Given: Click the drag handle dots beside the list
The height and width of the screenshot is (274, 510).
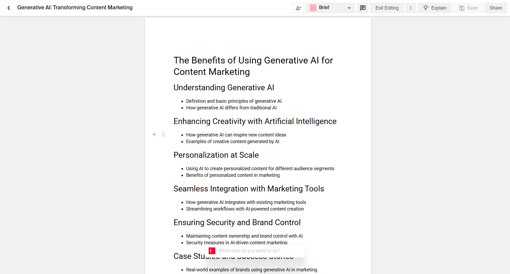Looking at the screenshot, I should pyautogui.click(x=164, y=134).
